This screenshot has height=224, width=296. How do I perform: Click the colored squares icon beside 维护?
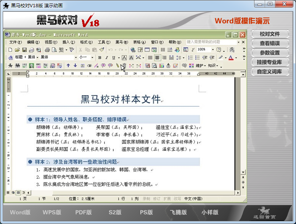click(x=191, y=66)
